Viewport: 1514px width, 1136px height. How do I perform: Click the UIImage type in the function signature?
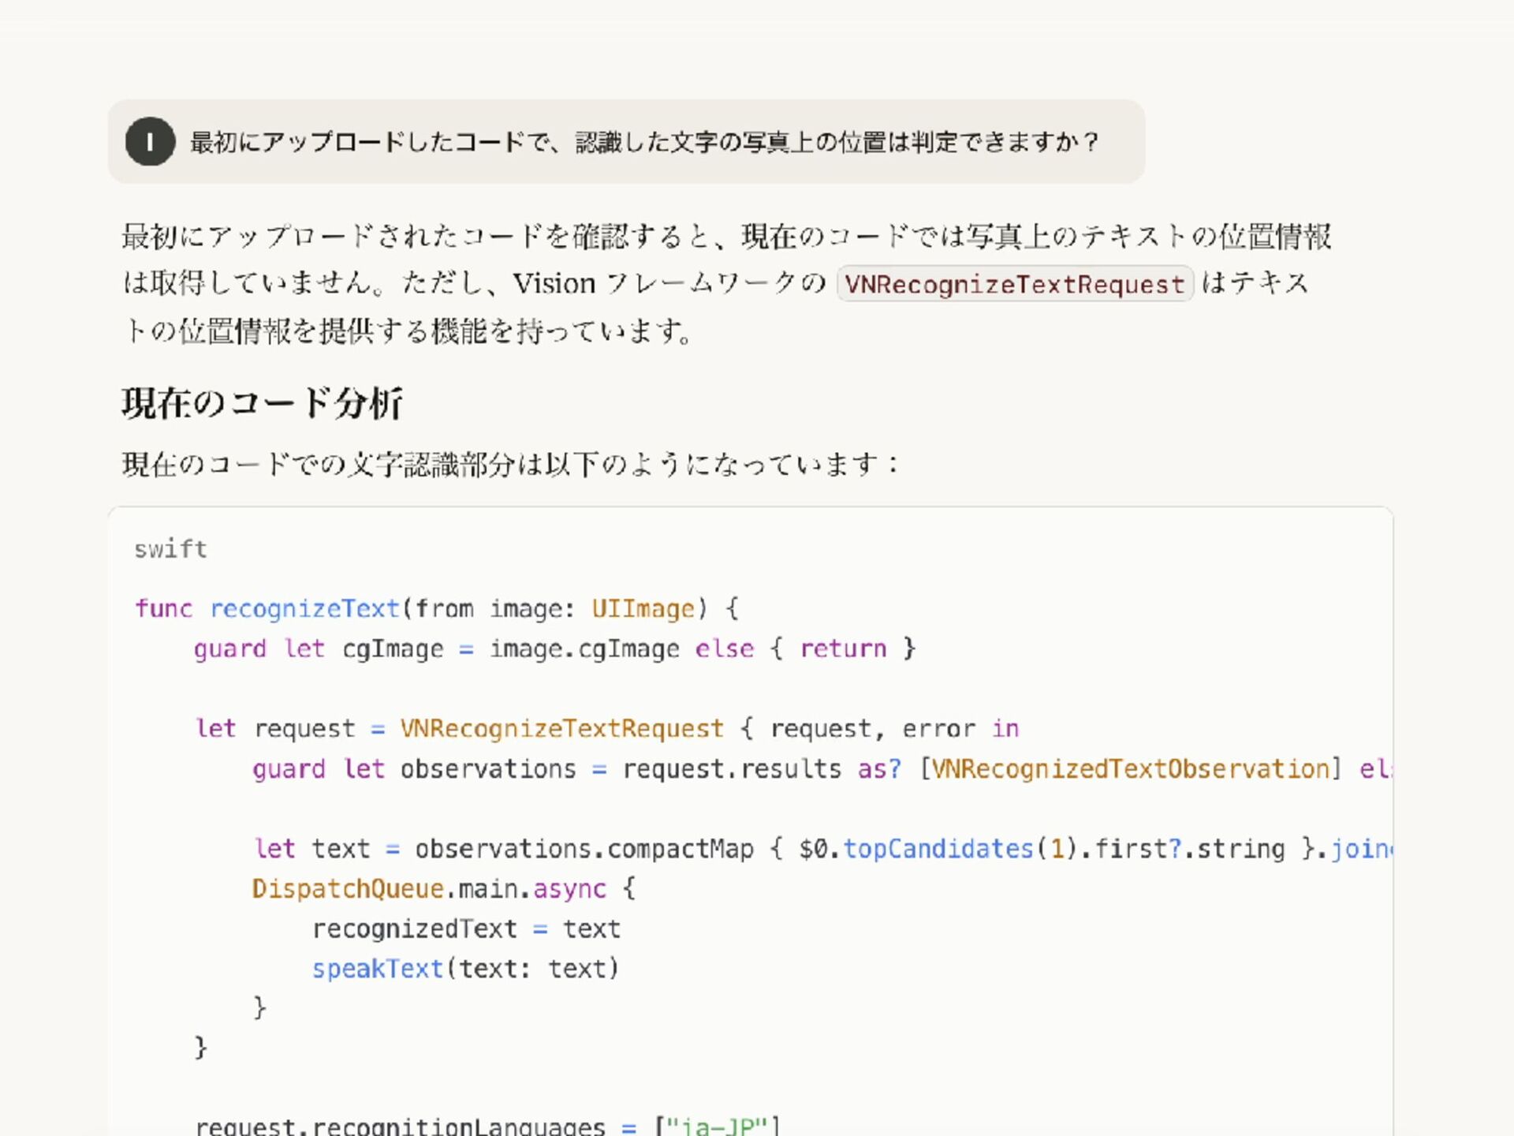click(x=643, y=609)
